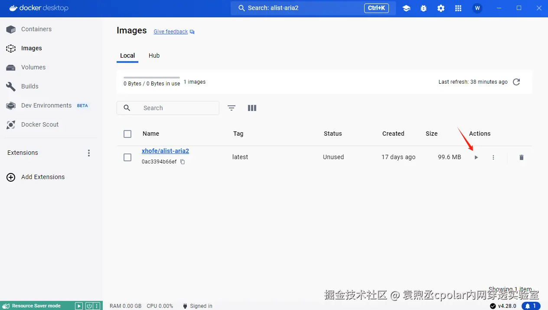Open the xhofe/alist-aria2 image link

[x=165, y=151]
